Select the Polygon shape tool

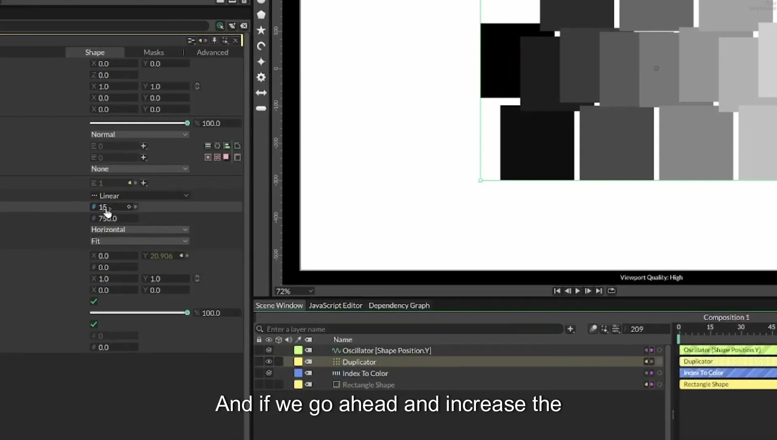(x=261, y=15)
